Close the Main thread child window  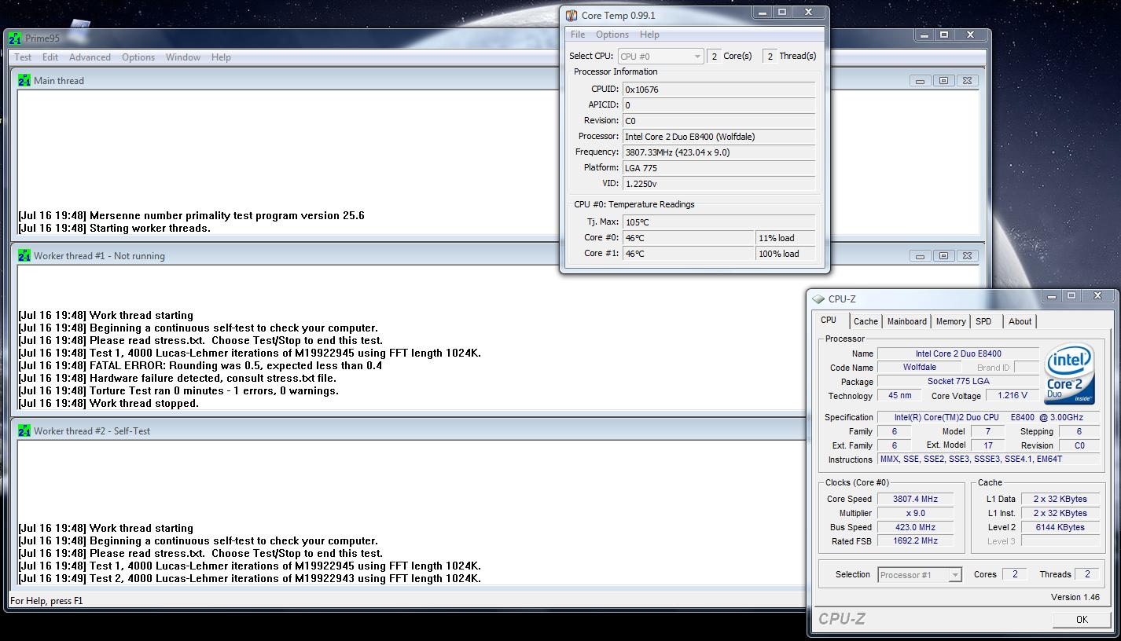(968, 81)
